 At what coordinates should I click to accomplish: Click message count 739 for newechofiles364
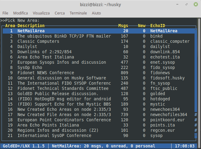[x=124, y=115]
